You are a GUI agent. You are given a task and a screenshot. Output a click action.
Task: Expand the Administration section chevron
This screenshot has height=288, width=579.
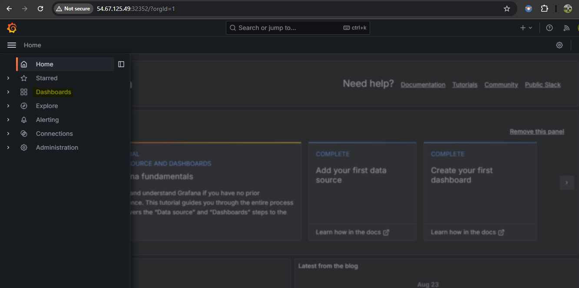point(8,147)
